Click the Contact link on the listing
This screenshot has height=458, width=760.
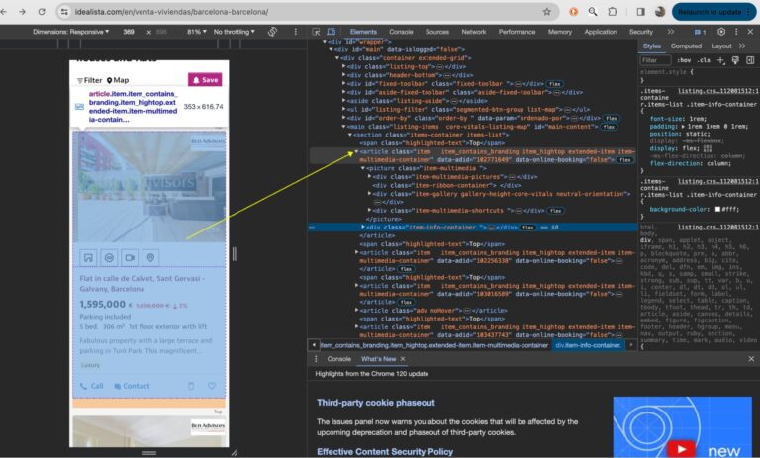point(132,386)
